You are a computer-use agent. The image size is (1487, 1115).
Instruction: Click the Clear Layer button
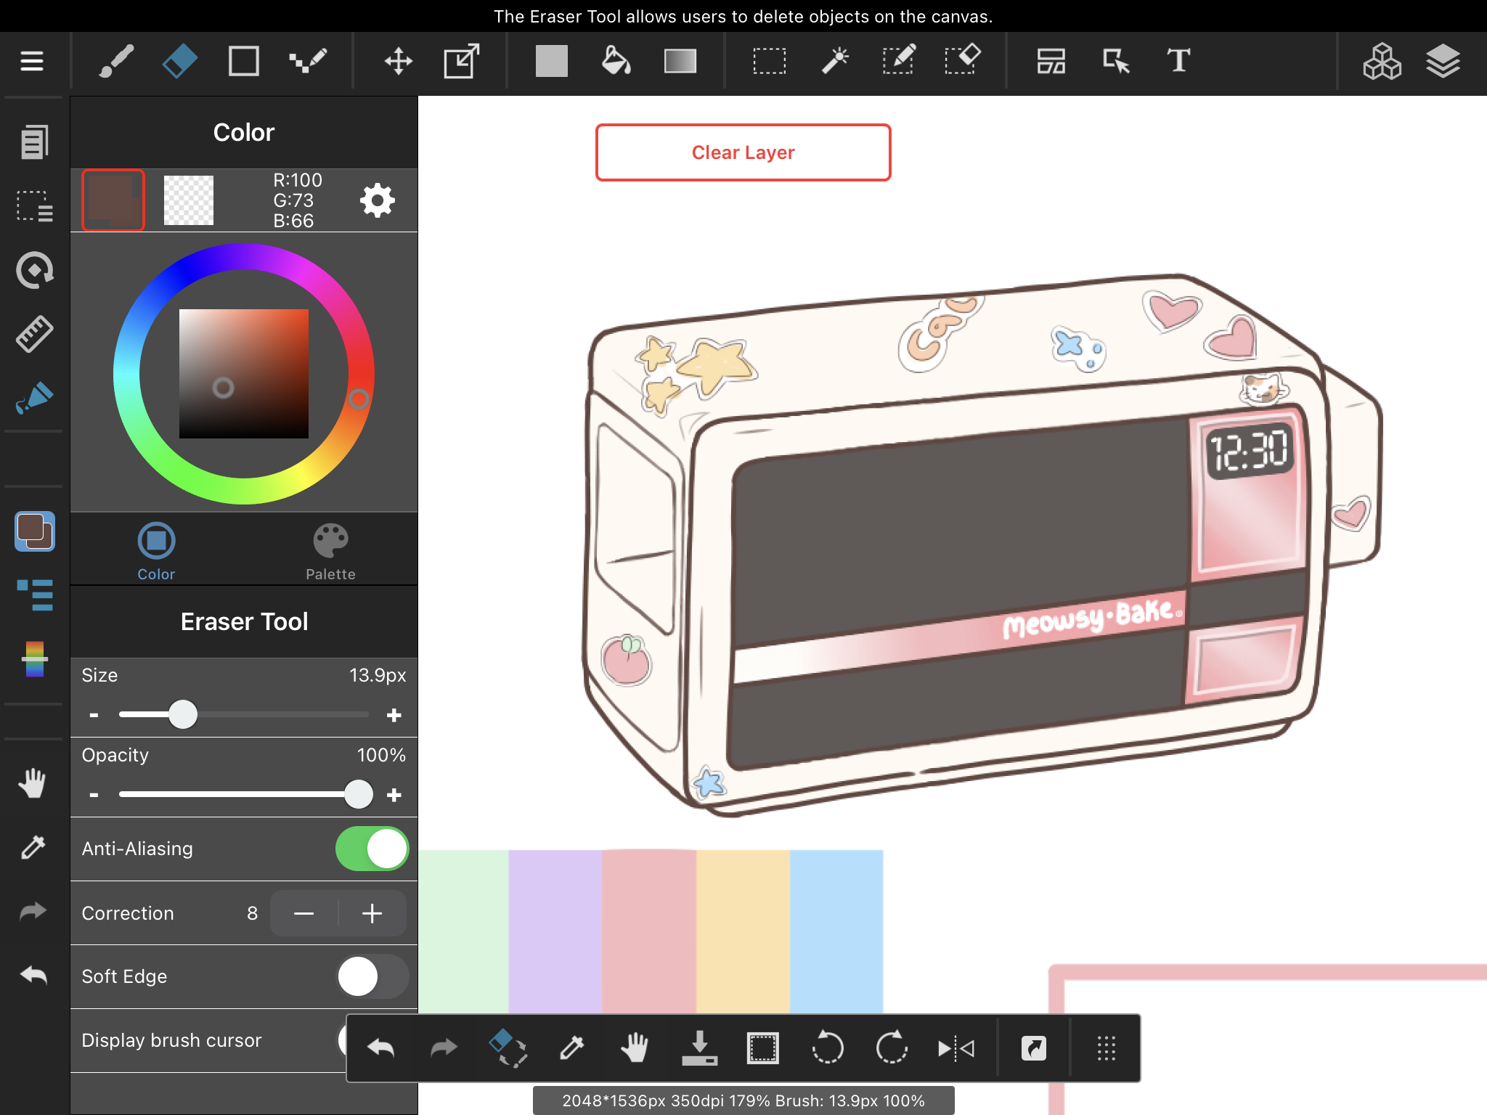(743, 152)
